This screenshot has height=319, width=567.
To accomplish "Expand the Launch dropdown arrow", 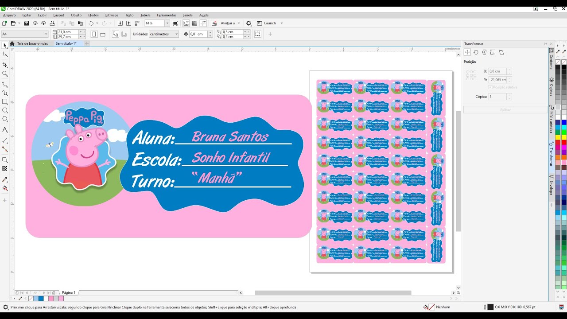I will [281, 23].
